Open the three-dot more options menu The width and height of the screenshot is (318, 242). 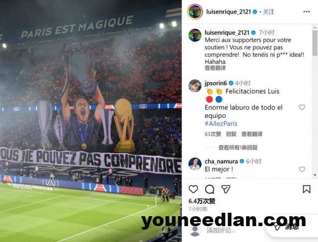click(x=307, y=12)
